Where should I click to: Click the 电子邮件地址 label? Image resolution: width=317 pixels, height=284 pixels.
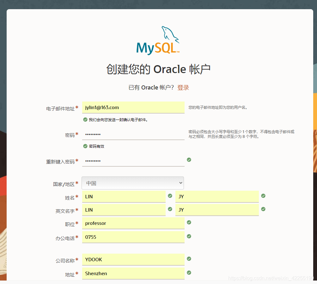[60, 108]
